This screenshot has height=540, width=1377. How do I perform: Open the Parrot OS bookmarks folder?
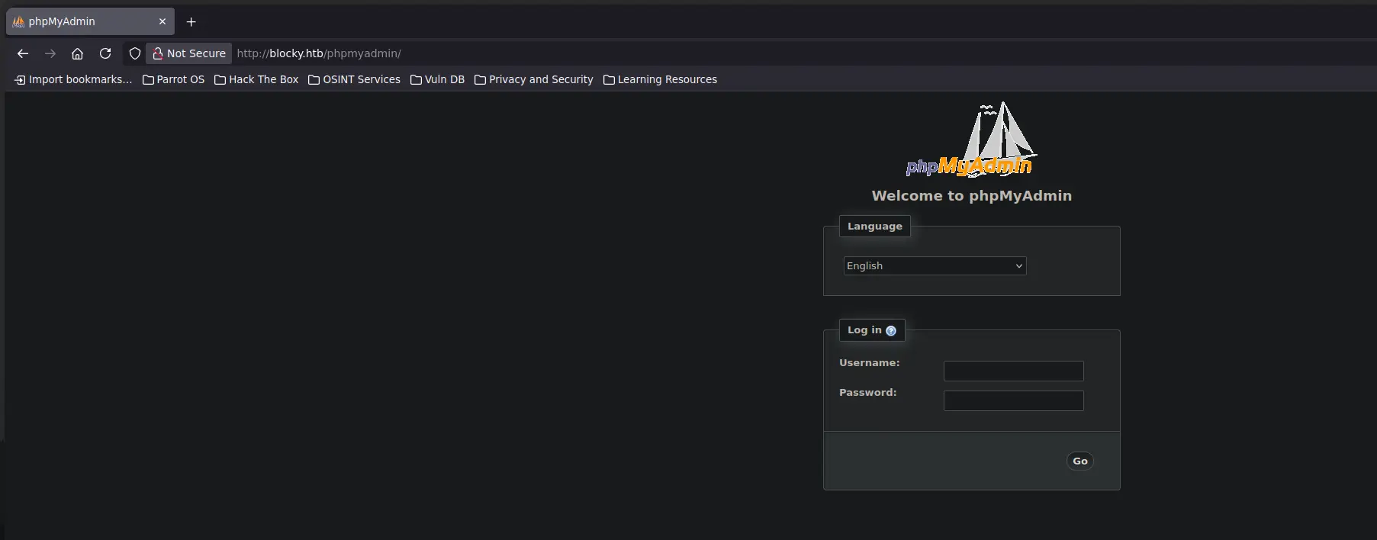[174, 79]
